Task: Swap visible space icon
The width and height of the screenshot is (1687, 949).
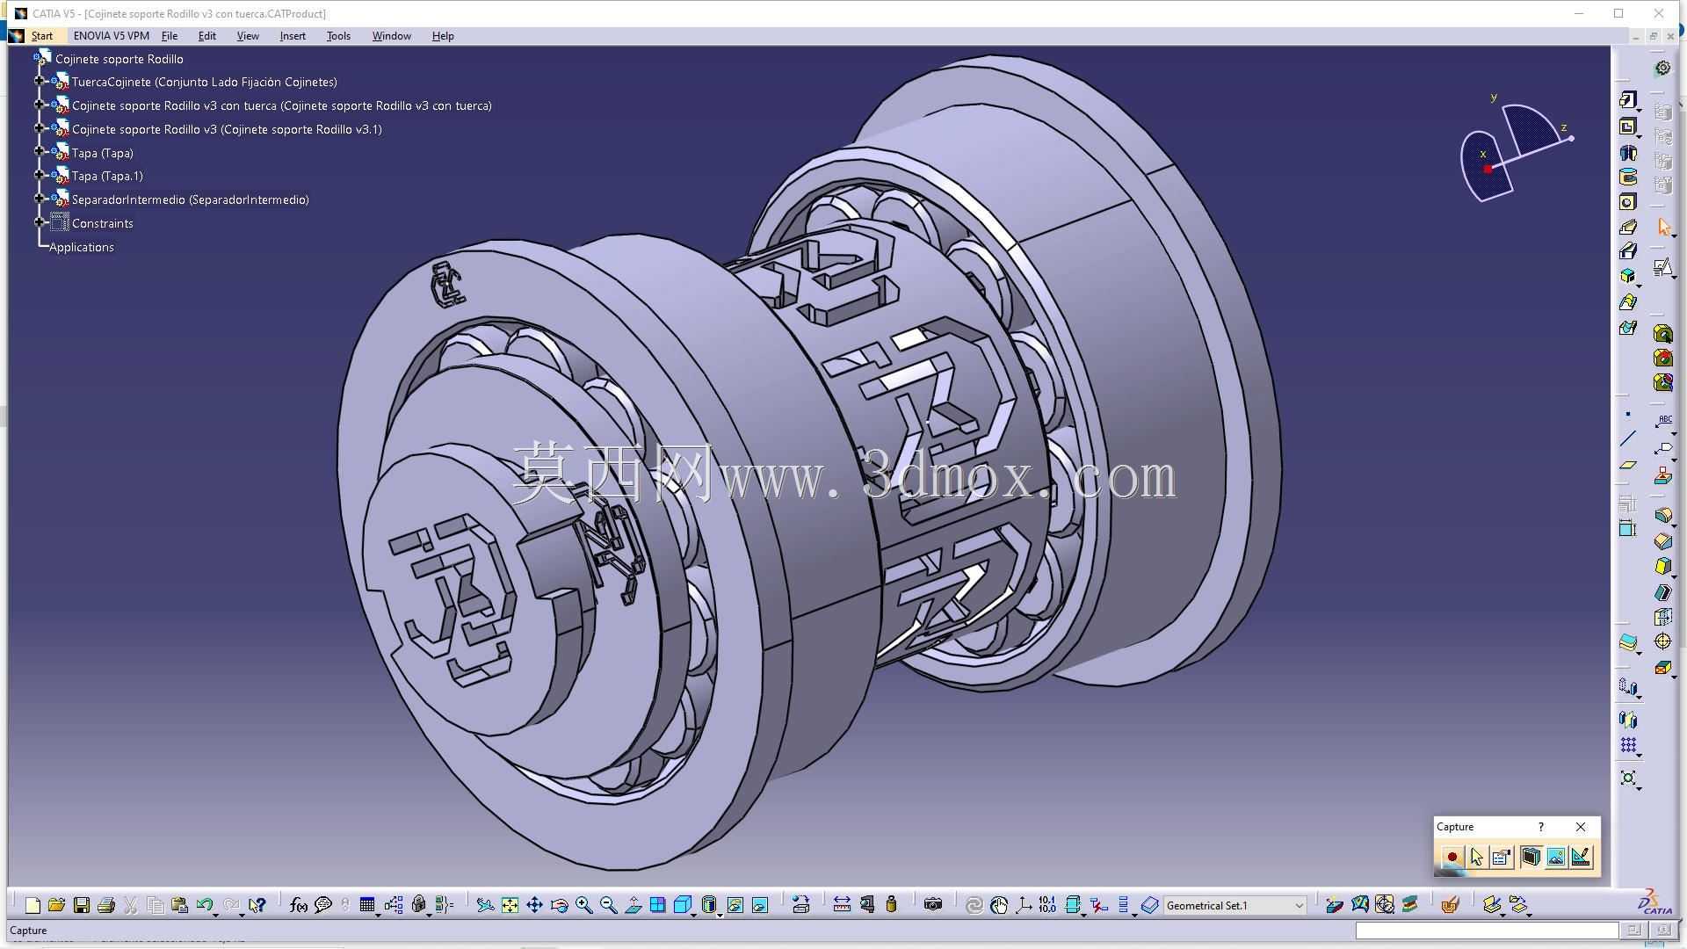Action: [760, 905]
